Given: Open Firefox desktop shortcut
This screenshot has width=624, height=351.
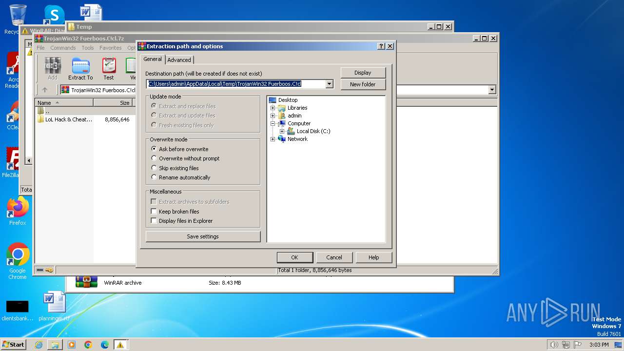Looking at the screenshot, I should click(x=18, y=211).
